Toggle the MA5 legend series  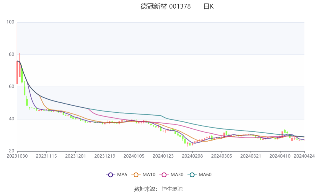click(117, 175)
